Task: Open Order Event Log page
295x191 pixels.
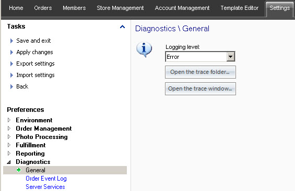Action: coord(46,179)
